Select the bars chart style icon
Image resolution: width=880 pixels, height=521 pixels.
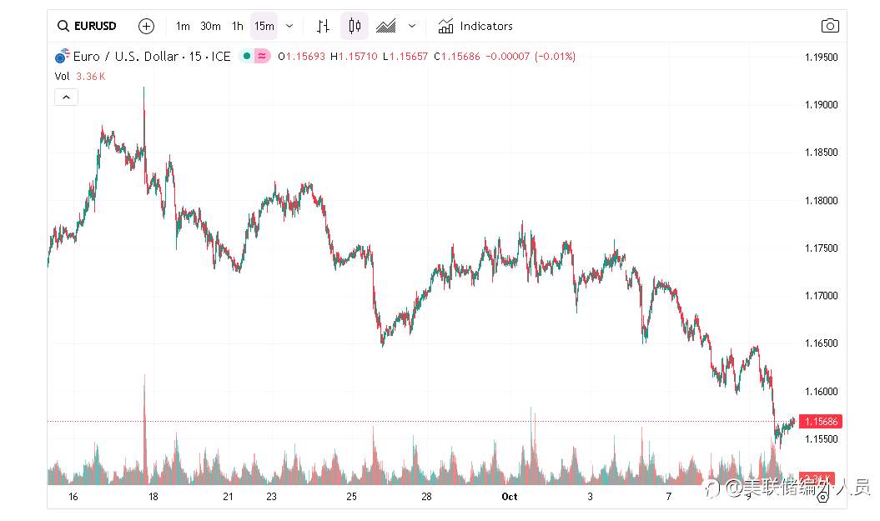[324, 26]
